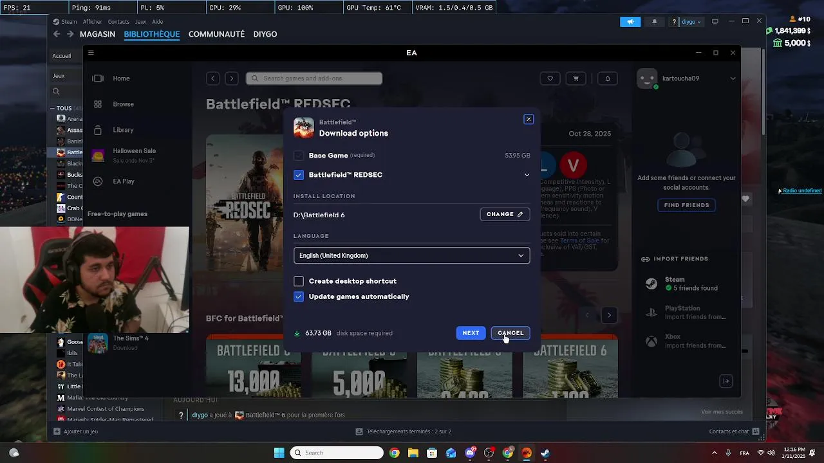
Task: Close the Download options dialog
Action: pos(529,119)
